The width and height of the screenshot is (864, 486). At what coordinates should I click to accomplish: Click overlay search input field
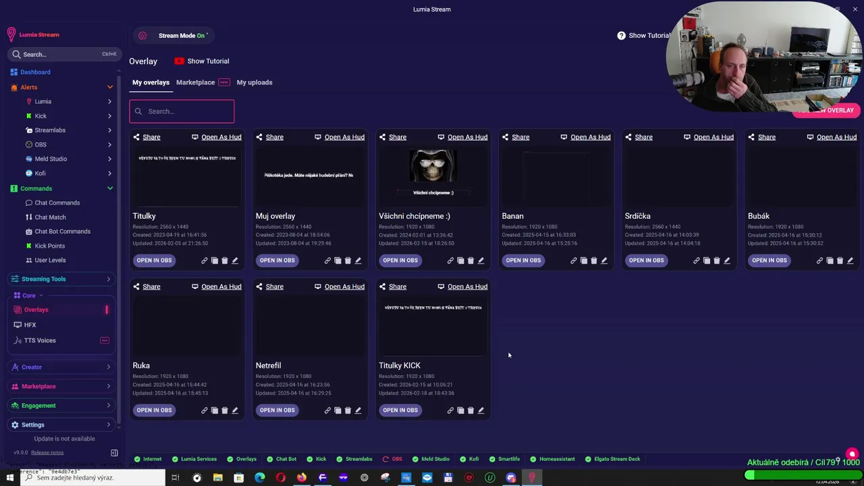pos(182,111)
